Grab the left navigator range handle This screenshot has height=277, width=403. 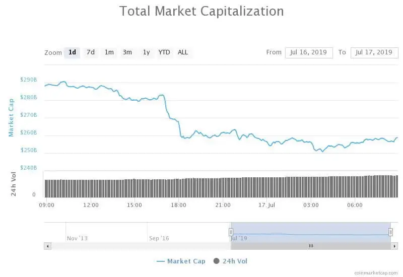click(231, 232)
